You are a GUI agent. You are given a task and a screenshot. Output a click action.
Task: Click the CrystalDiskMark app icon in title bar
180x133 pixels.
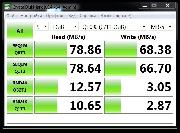coord(7,7)
